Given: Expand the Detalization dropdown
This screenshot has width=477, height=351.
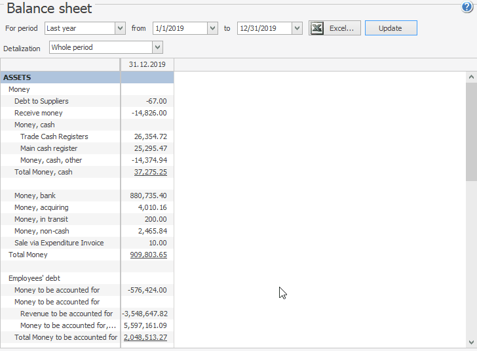Looking at the screenshot, I should point(157,47).
